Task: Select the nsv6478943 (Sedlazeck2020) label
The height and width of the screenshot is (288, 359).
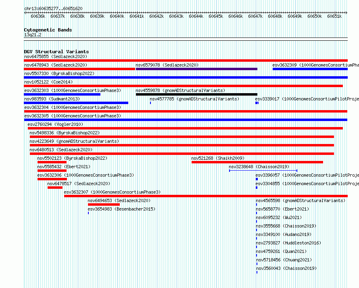Action: pyautogui.click(x=56, y=65)
